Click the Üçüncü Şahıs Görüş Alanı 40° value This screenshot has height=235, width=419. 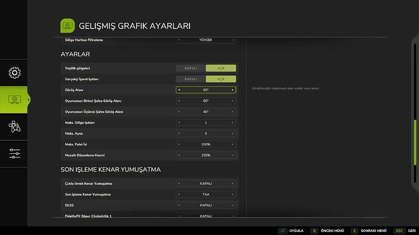206,112
